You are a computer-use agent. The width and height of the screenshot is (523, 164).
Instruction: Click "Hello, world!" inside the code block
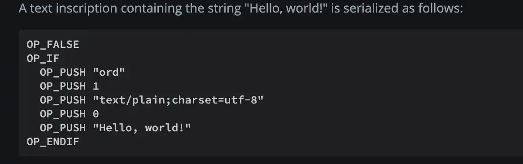tap(142, 128)
